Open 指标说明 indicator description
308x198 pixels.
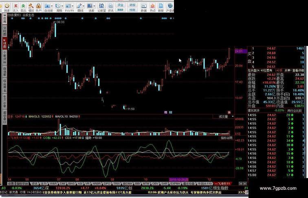click(x=227, y=138)
